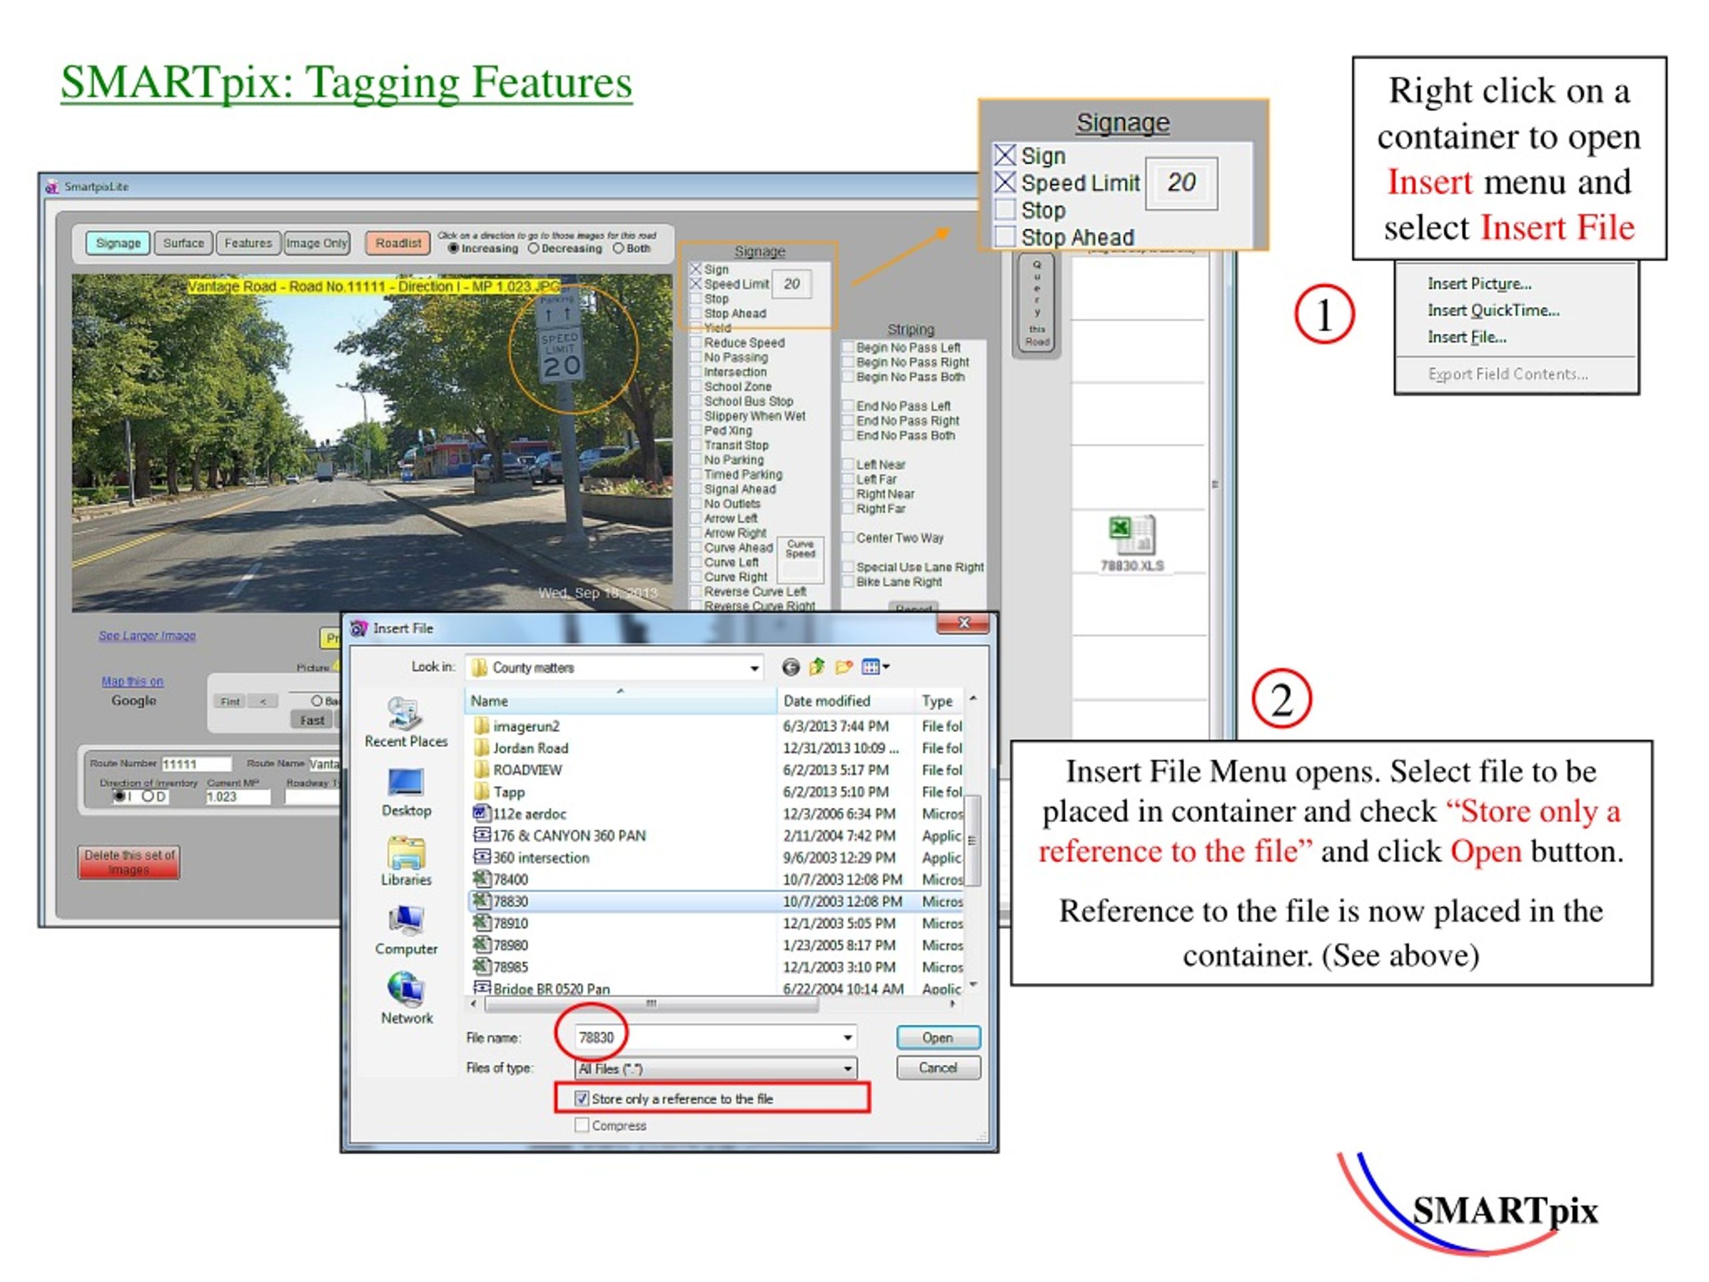Select the Decreasing direction radio button
The image size is (1709, 1282).
pos(533,248)
